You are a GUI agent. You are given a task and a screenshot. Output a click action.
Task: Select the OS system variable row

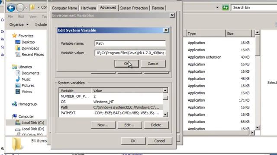pyautogui.click(x=111, y=102)
